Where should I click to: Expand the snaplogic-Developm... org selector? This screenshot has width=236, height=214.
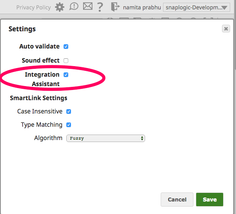tap(197, 7)
